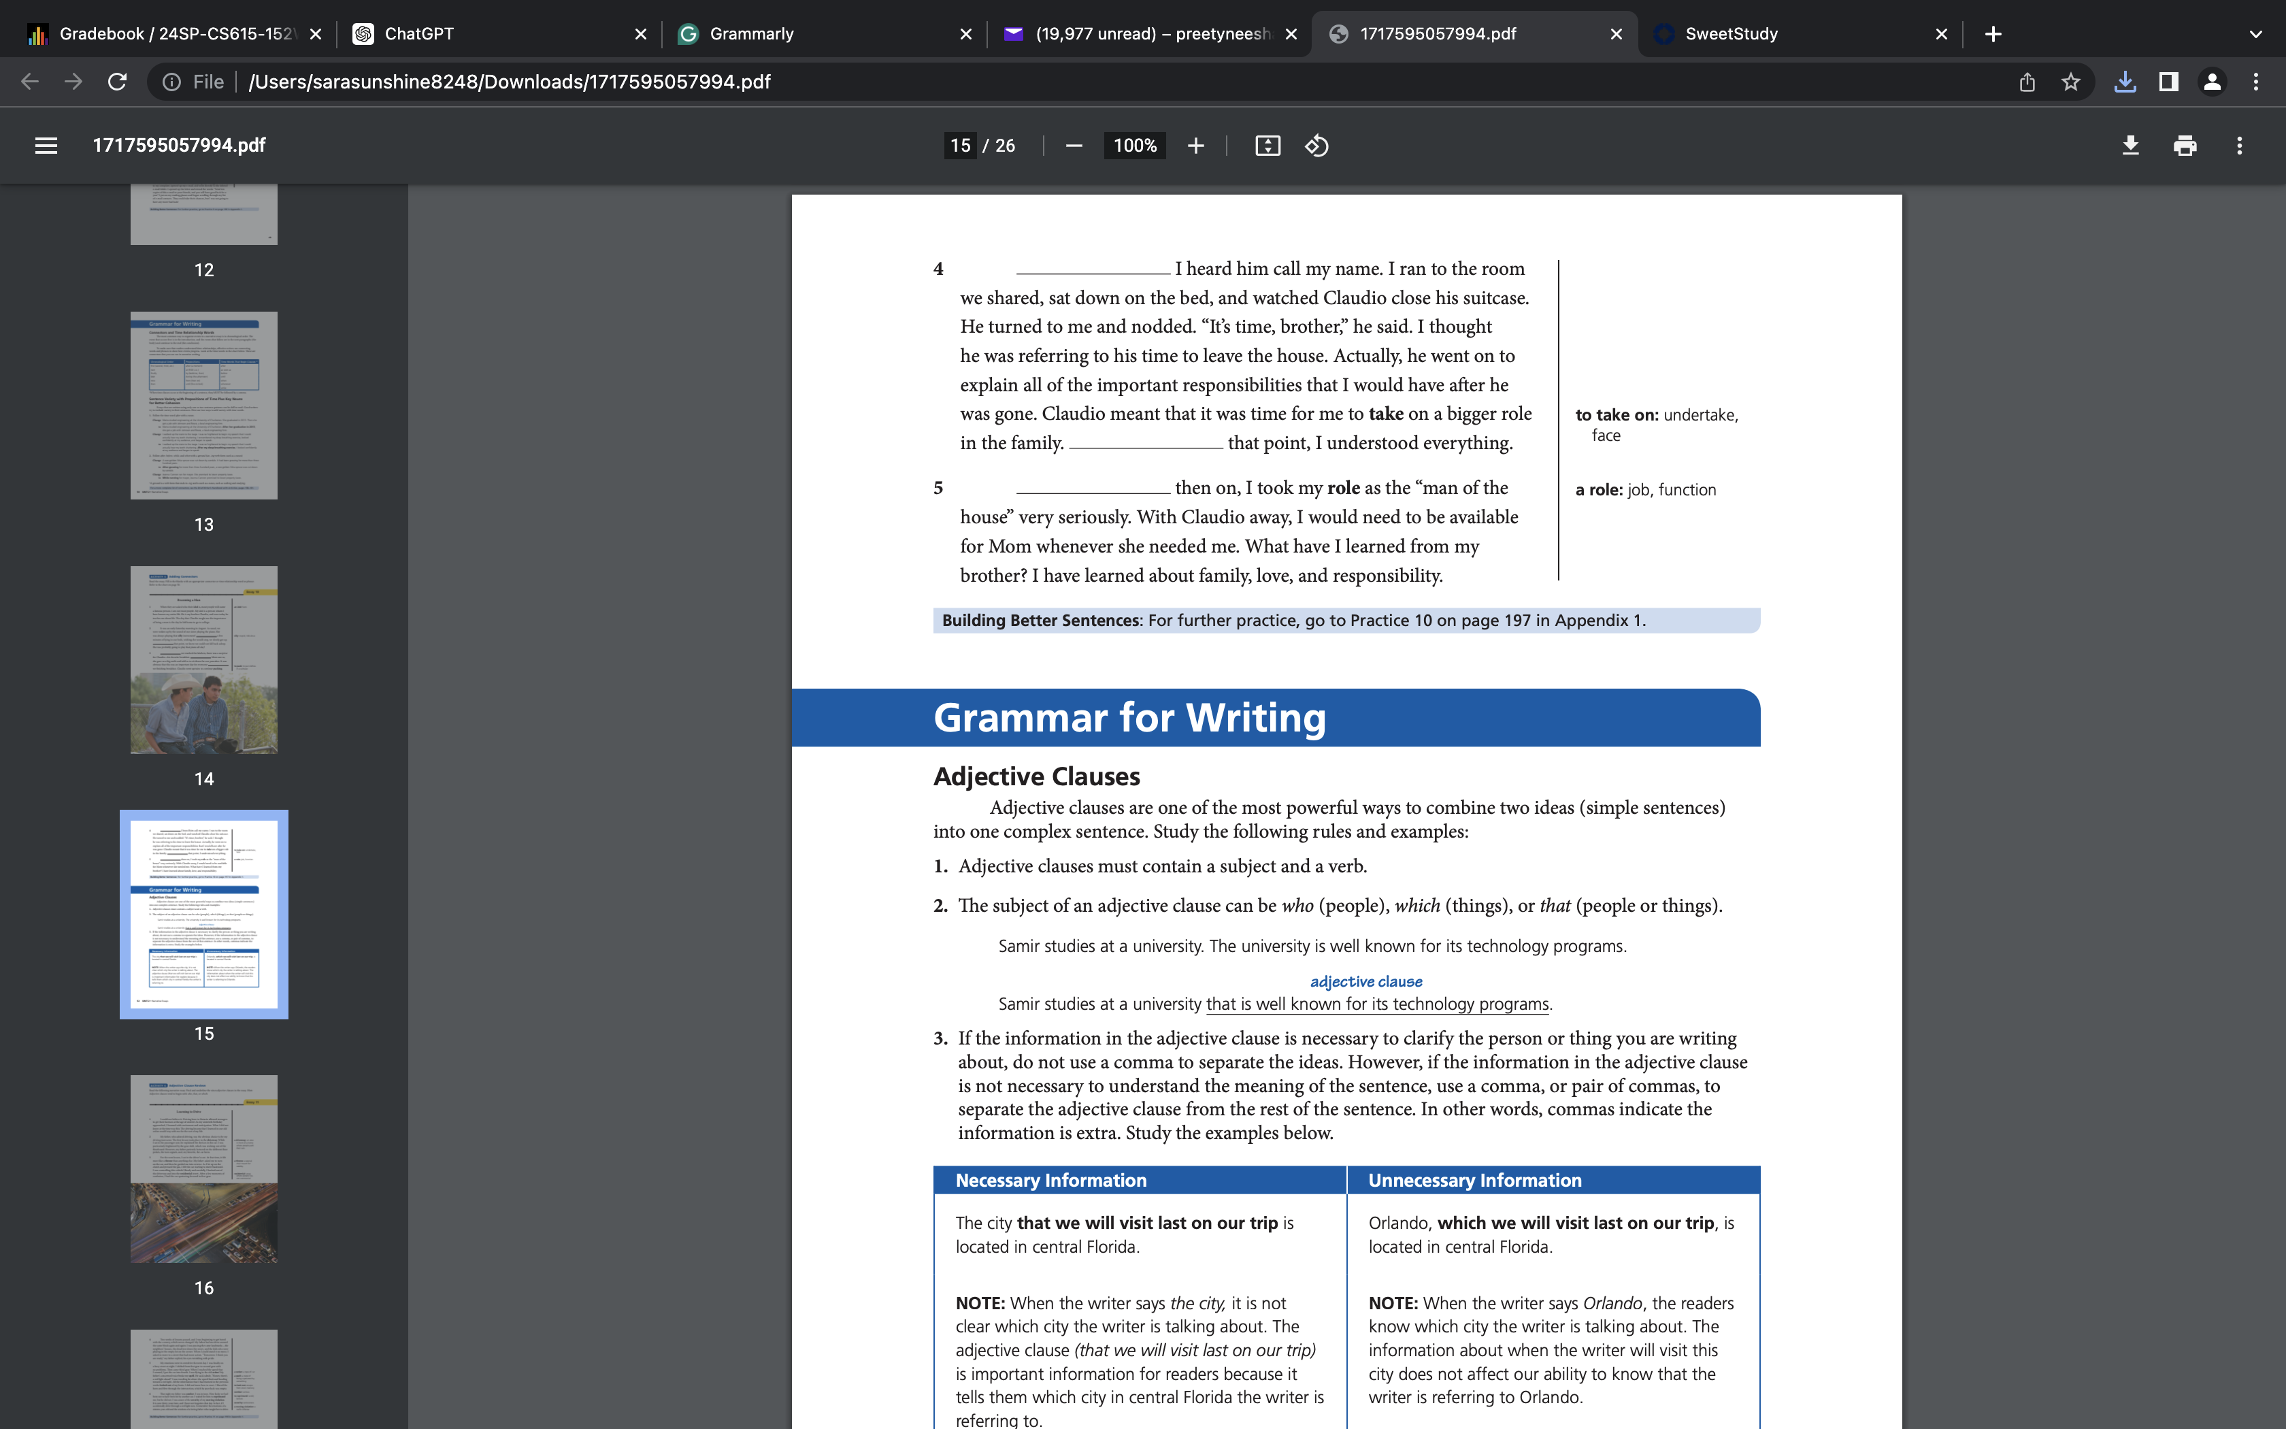
Task: Close the Grammarly tab
Action: tap(965, 34)
